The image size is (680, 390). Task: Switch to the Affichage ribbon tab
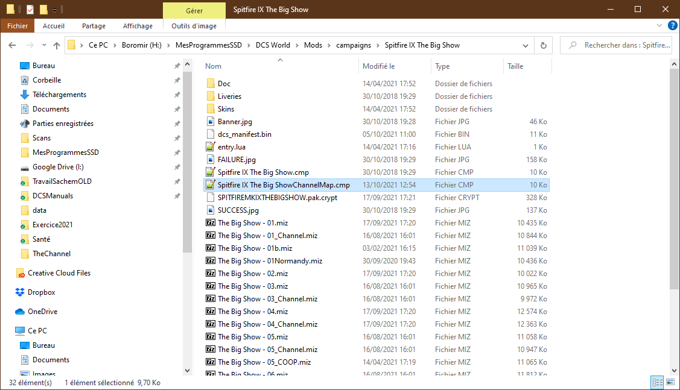(138, 26)
